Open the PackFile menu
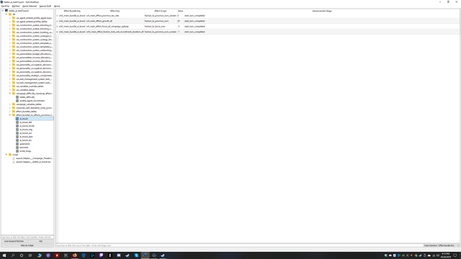 pos(5,6)
